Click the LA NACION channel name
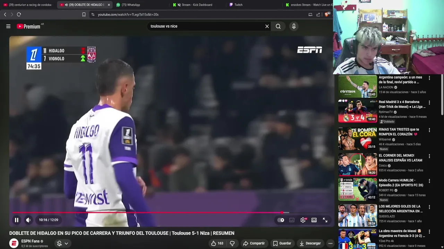This screenshot has width=444, height=249. [386, 87]
